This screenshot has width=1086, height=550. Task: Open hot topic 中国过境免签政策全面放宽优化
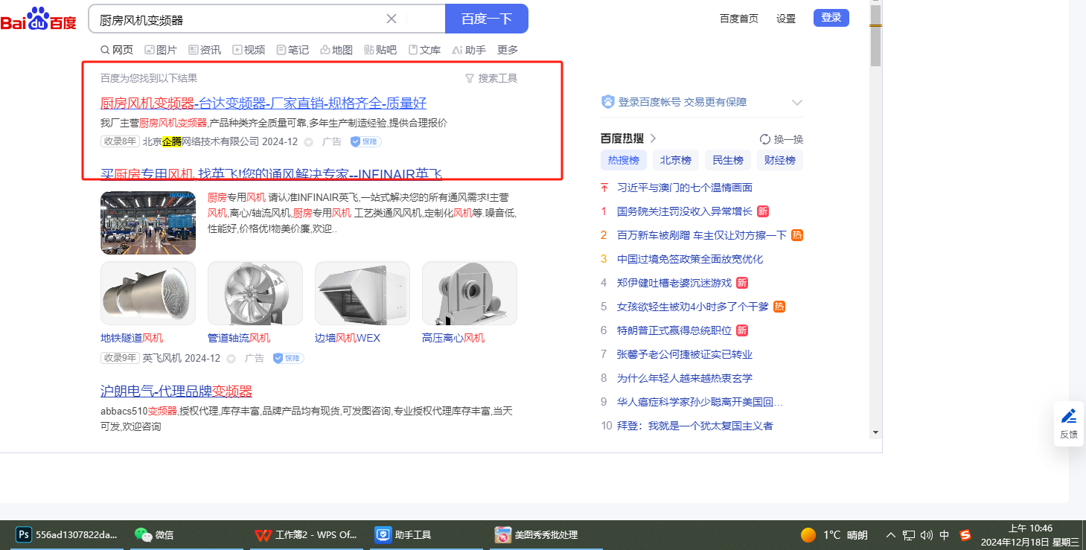tap(690, 259)
